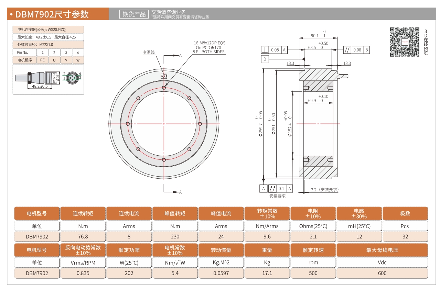This screenshot has height=291, width=440.
Task: Select the 0.835 back-EMF value
Action: [x=83, y=273]
